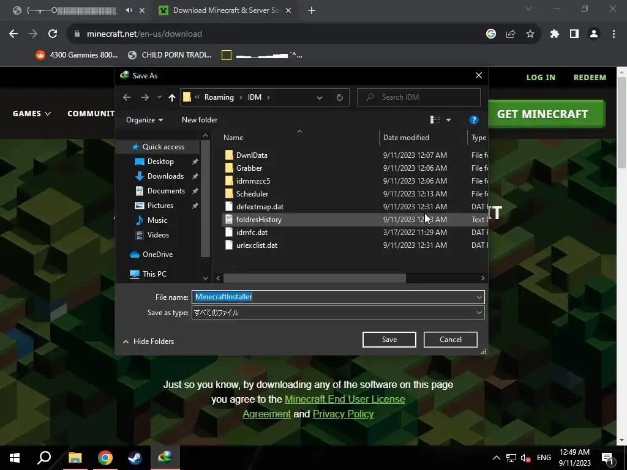Open Windows Start menu
Image resolution: width=627 pixels, height=470 pixels.
(15, 458)
